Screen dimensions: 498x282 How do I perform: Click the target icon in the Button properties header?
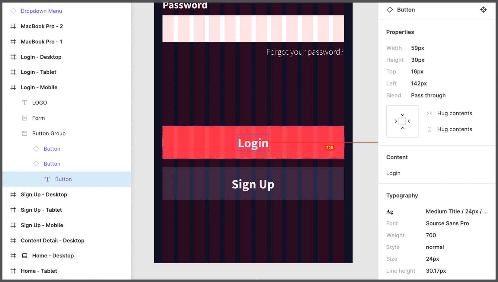point(484,10)
